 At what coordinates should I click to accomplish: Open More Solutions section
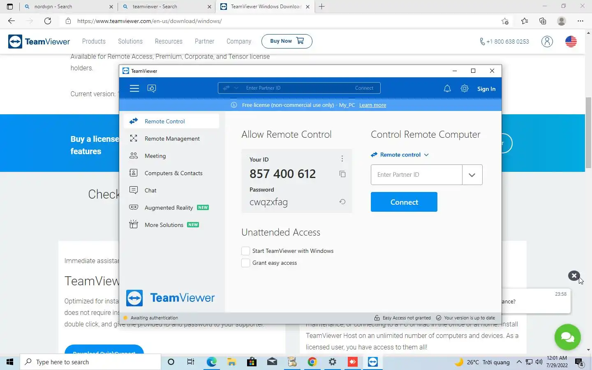tap(171, 225)
